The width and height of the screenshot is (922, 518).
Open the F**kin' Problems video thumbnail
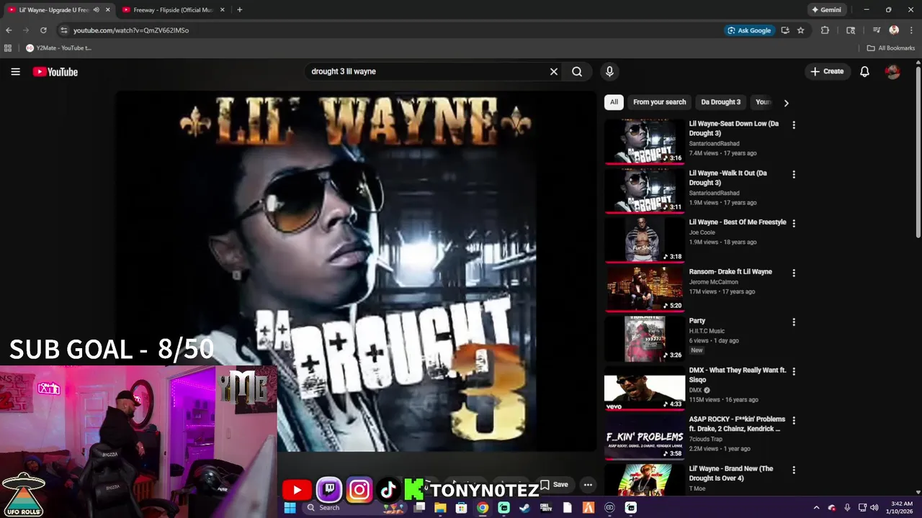point(645,437)
